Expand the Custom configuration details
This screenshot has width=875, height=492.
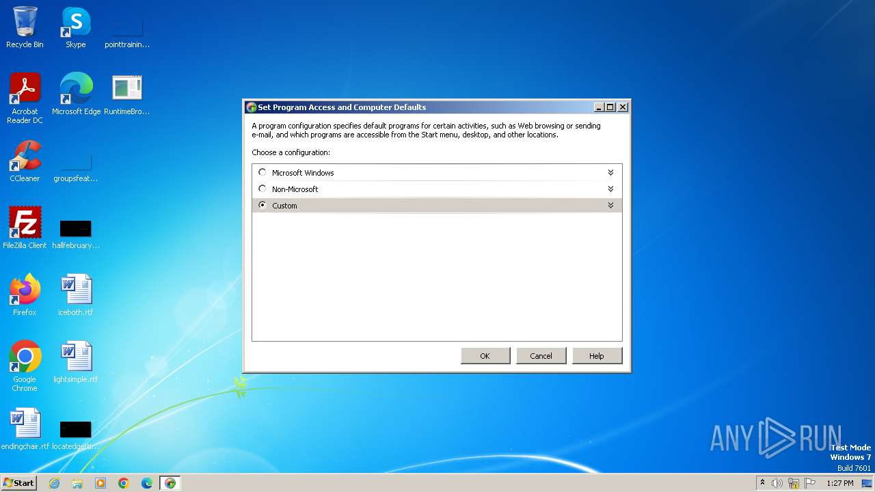(x=610, y=206)
